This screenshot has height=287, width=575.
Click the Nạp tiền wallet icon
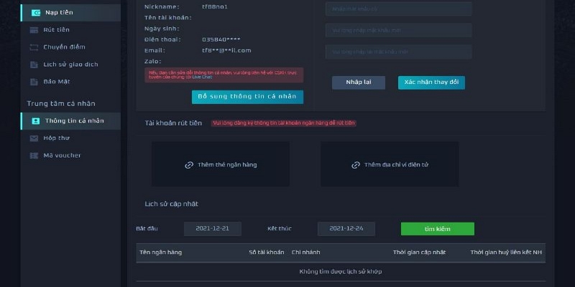coord(34,12)
